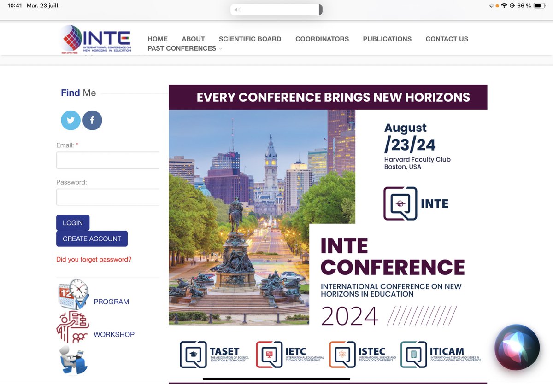Viewport: 553px width, 384px height.
Task: Click the 'August /23/24' date text
Action: click(410, 137)
